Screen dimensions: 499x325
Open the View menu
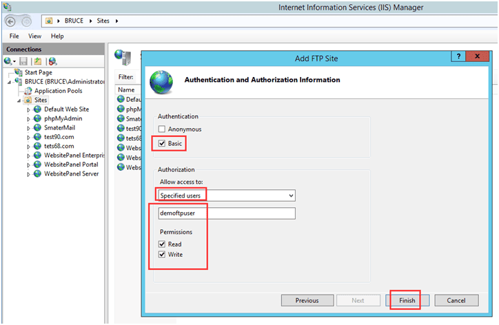click(34, 36)
